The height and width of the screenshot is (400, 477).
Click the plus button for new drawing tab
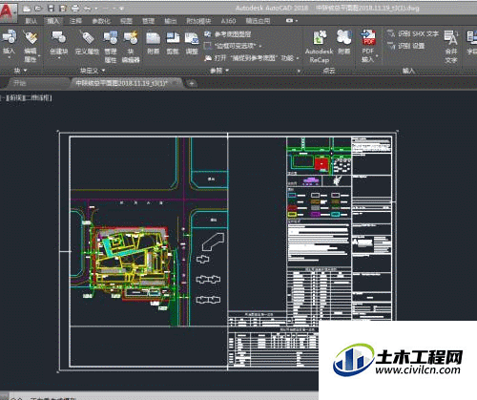tap(192, 84)
